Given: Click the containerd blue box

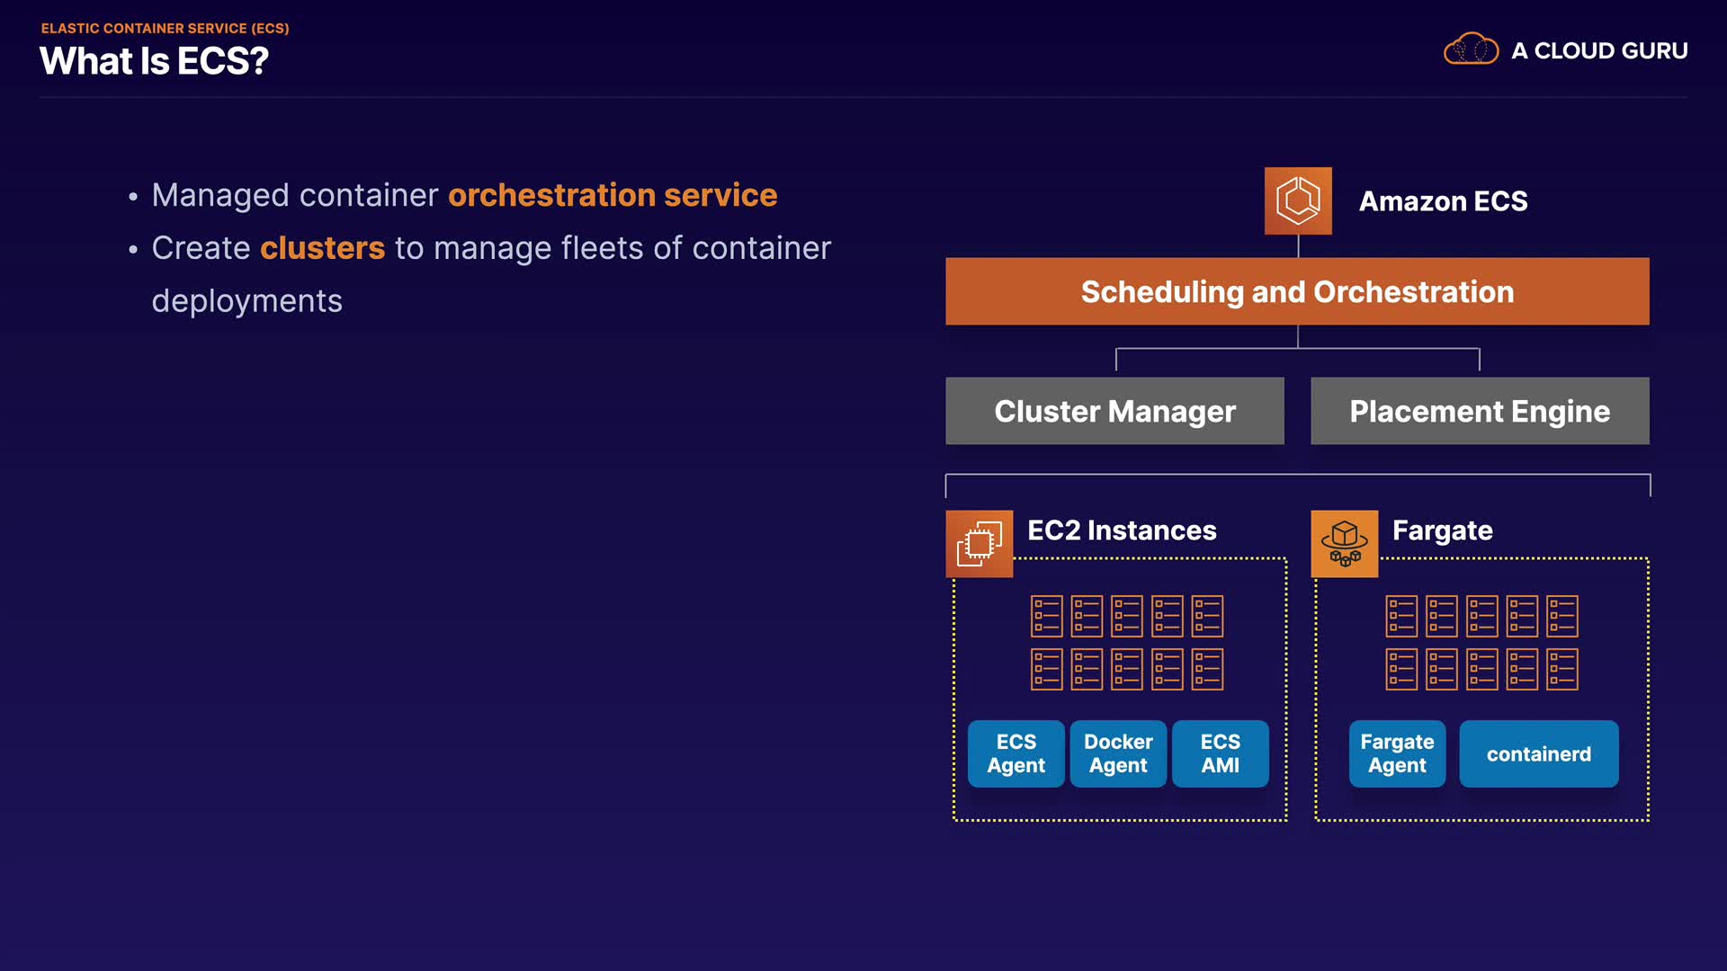Looking at the screenshot, I should pos(1538,753).
